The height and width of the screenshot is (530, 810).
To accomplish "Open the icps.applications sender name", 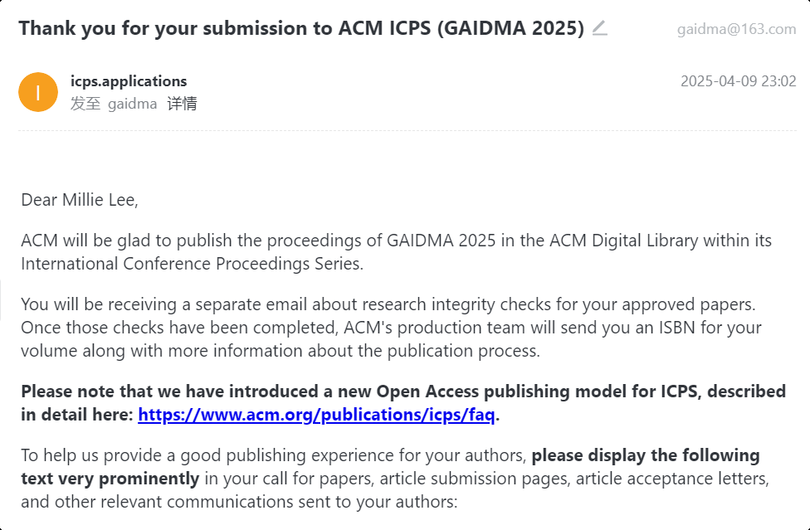I will tap(129, 81).
